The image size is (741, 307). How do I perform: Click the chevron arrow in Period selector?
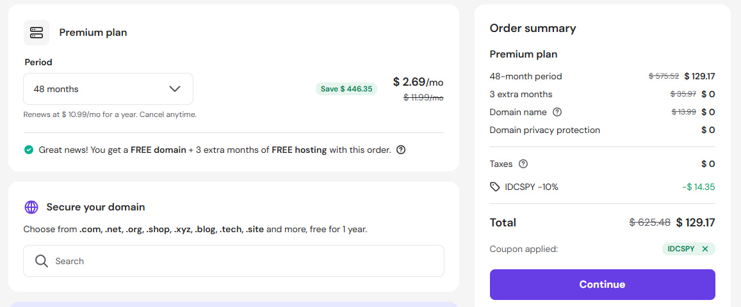tap(175, 89)
